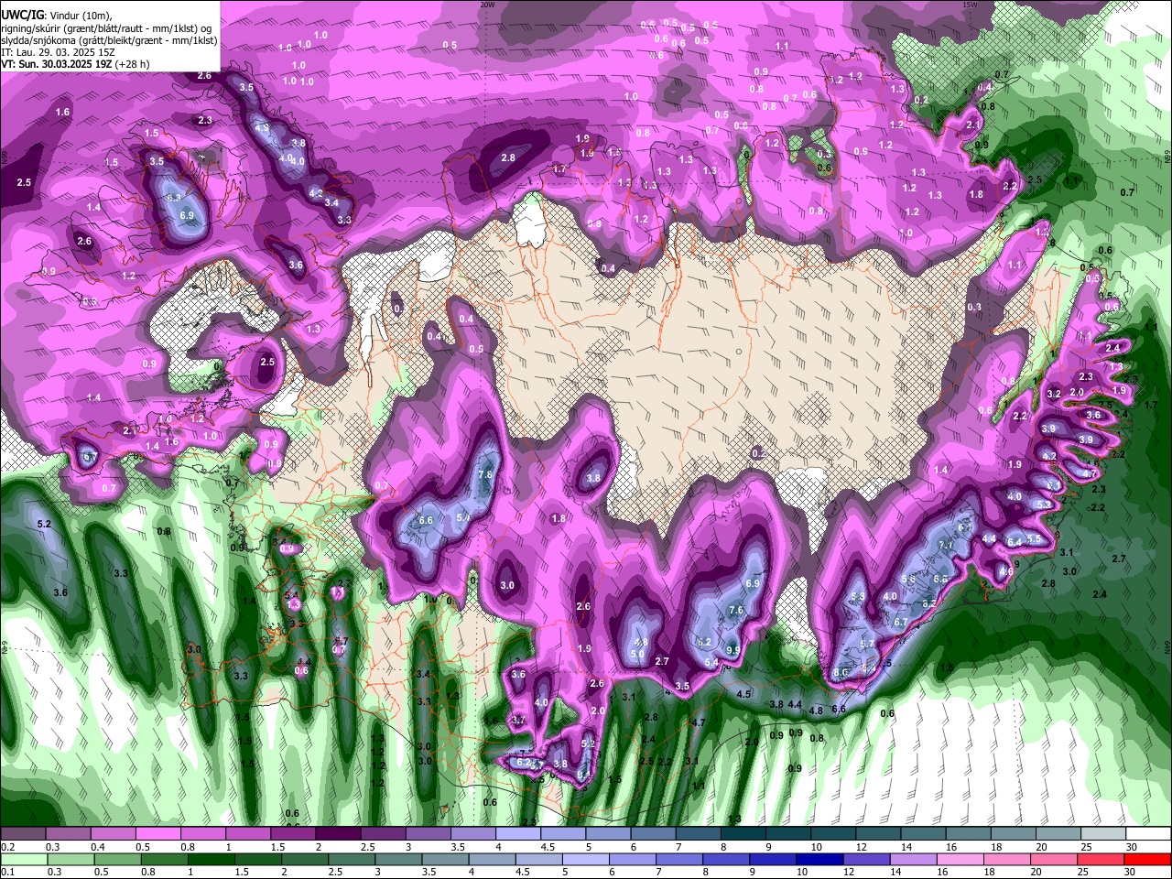Click the bold 'UWC/IG' title text

(21, 16)
